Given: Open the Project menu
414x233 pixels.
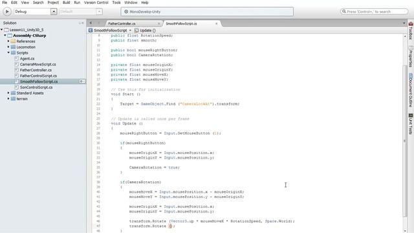Looking at the screenshot, I should coord(53,3).
